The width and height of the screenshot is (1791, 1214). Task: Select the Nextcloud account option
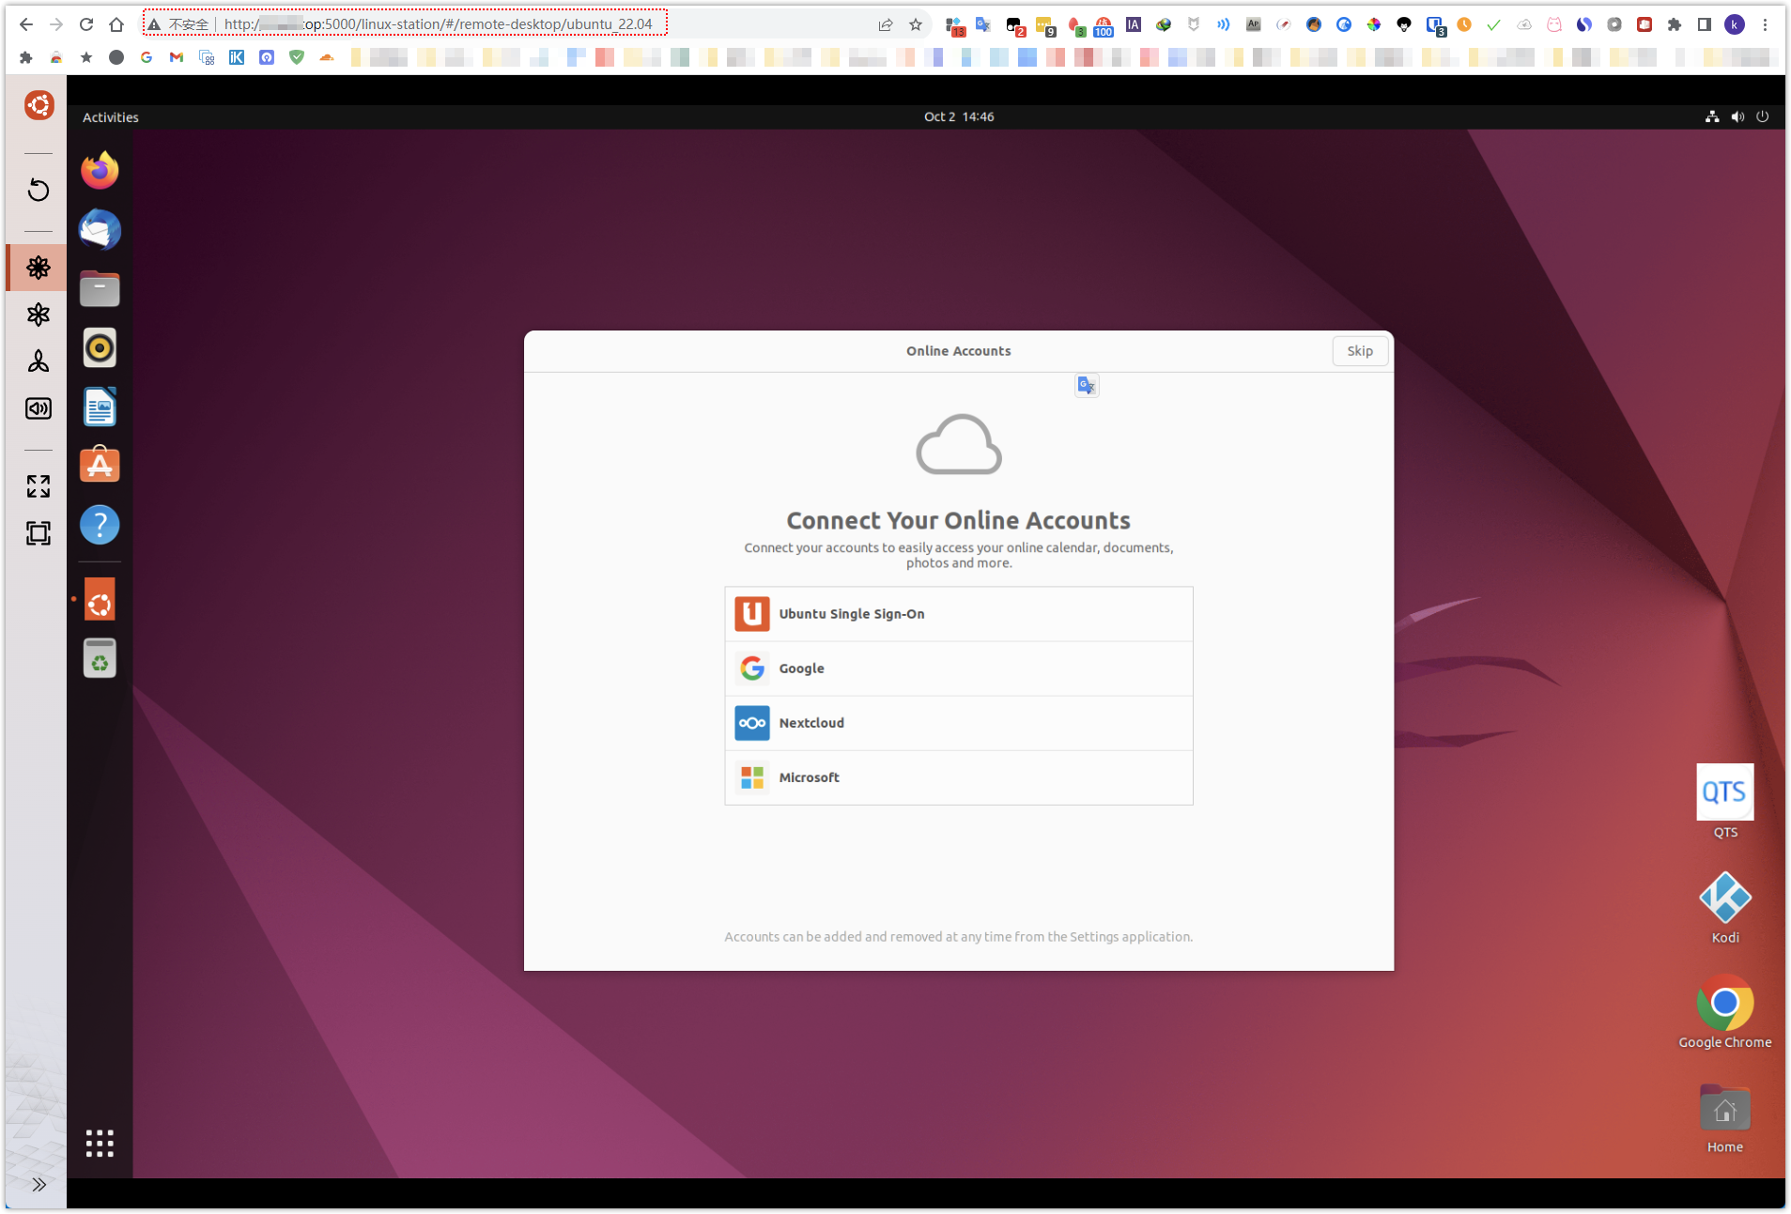click(x=958, y=723)
